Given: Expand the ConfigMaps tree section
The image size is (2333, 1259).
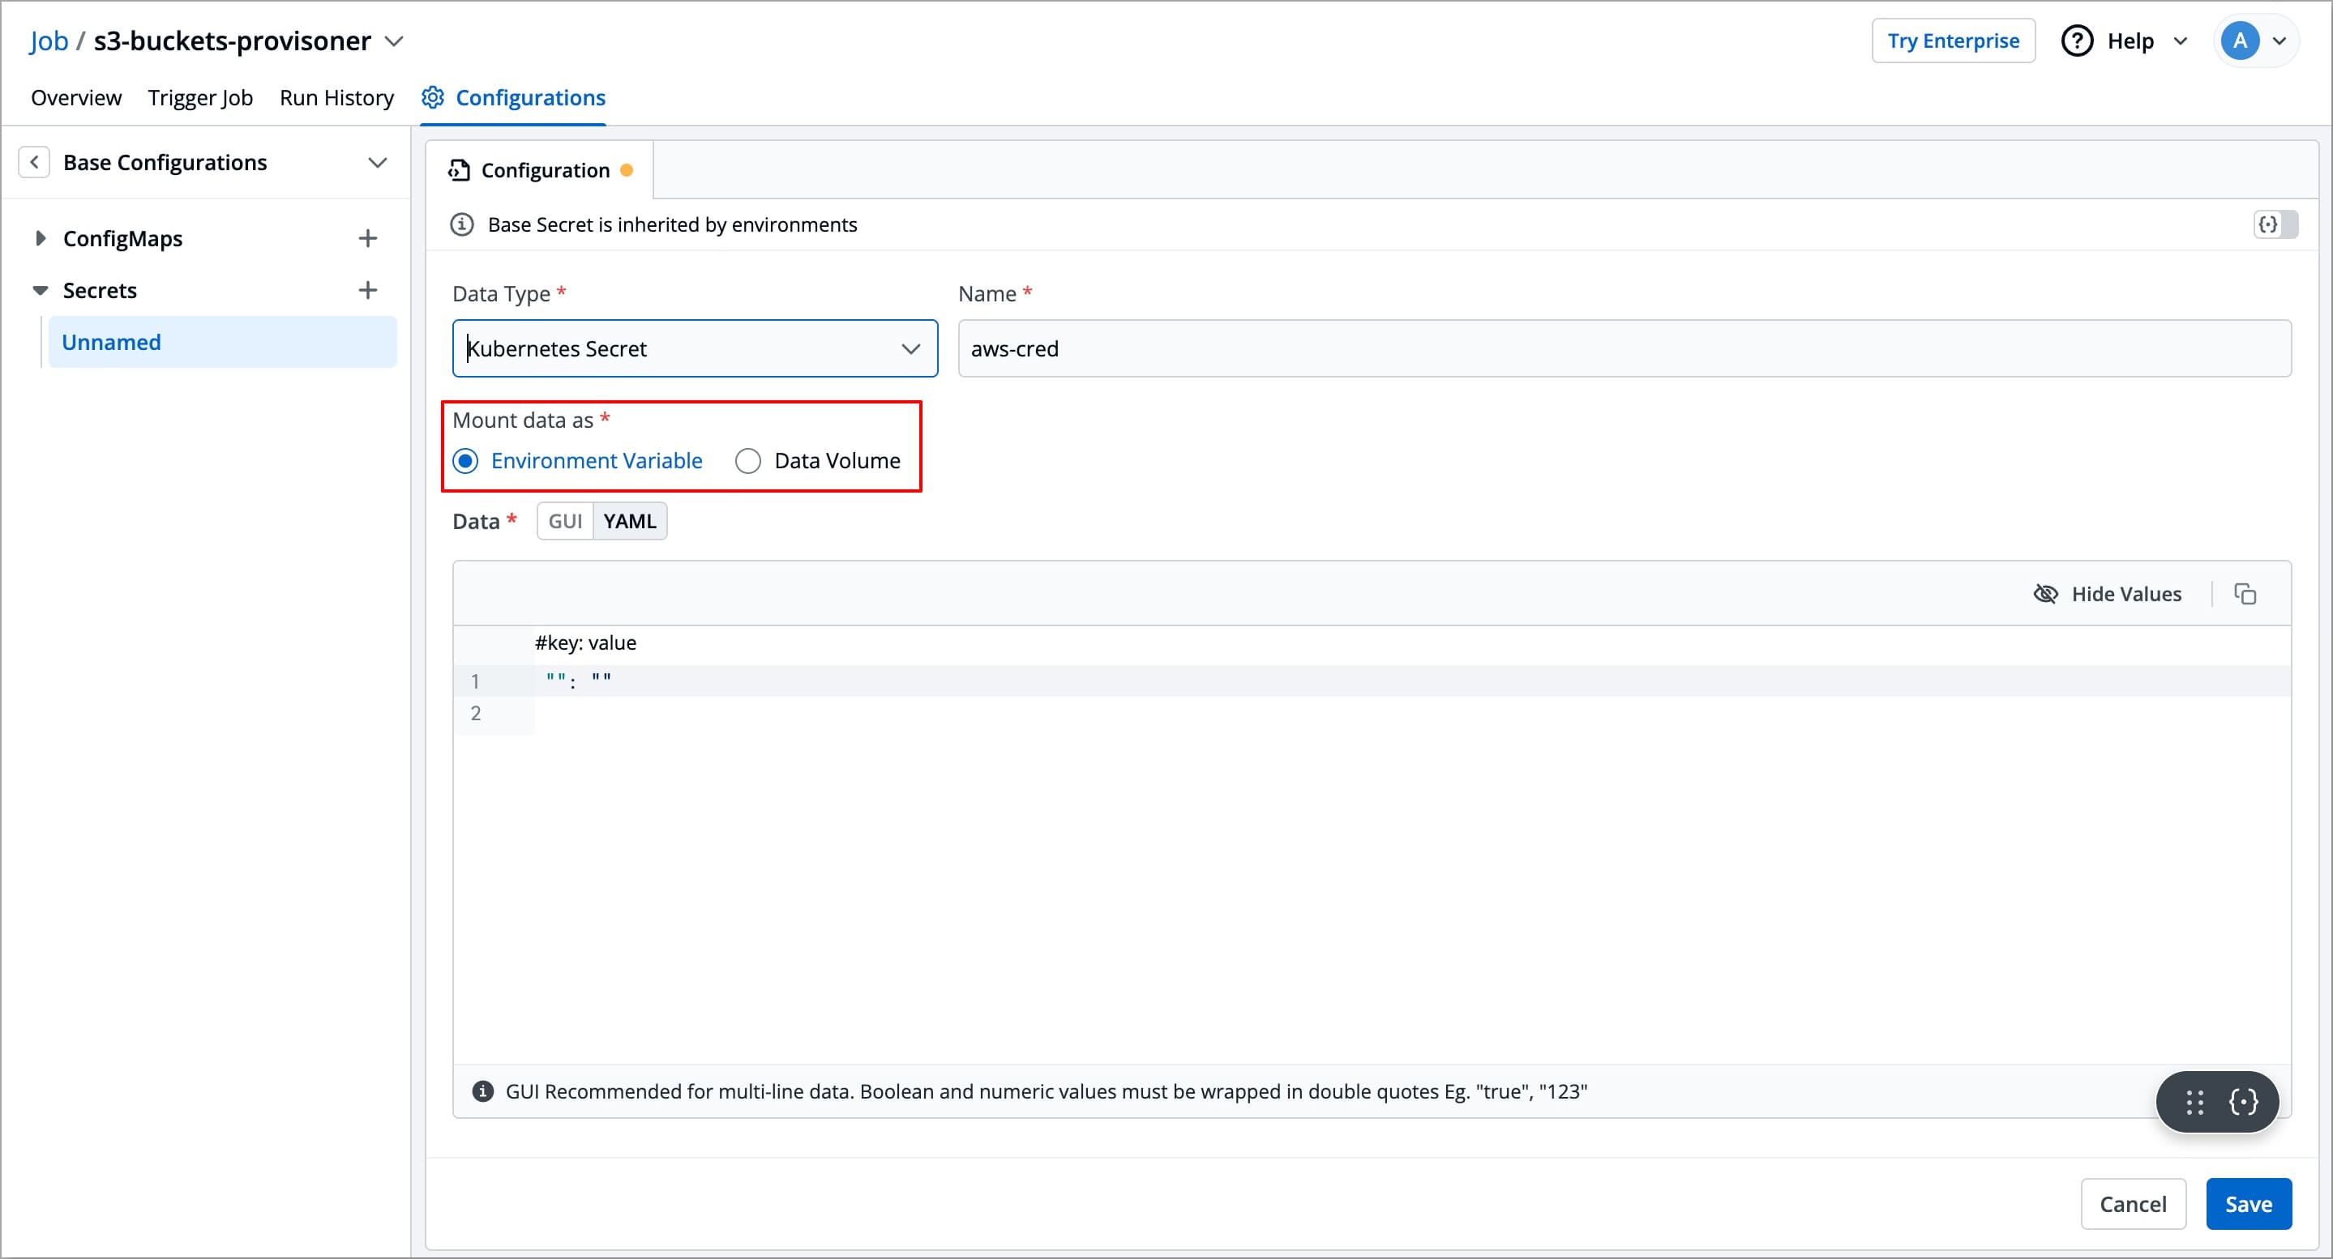Looking at the screenshot, I should coord(40,239).
